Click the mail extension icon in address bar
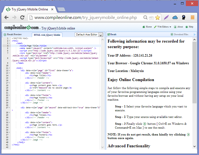Screen dimensions: 199x155 point(151,18)
